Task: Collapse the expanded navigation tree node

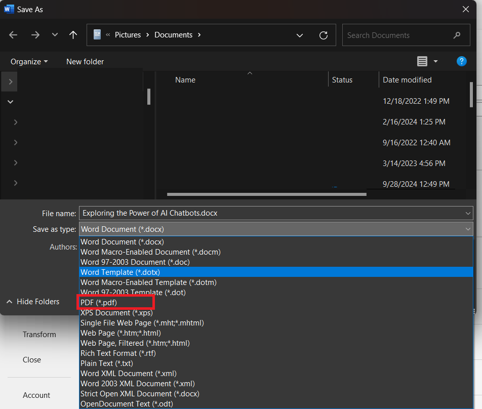Action: (11, 102)
